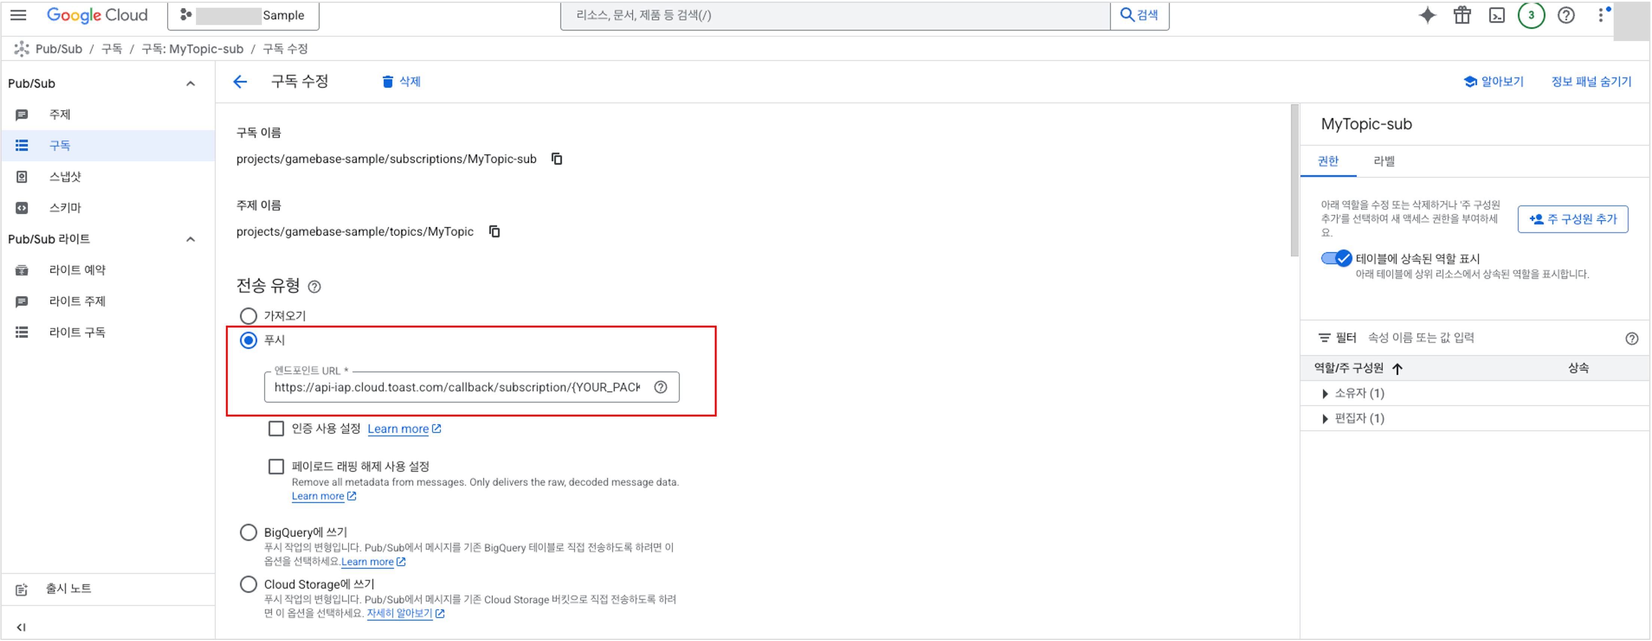This screenshot has height=641, width=1652.
Task: Switch to the 라벨 tab
Action: point(1385,161)
